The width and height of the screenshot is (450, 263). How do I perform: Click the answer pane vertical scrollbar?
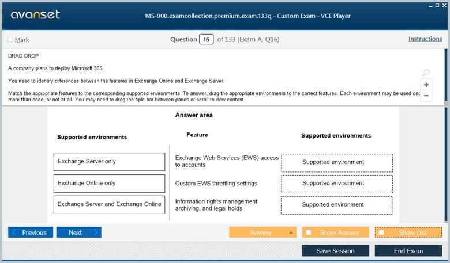click(x=446, y=165)
